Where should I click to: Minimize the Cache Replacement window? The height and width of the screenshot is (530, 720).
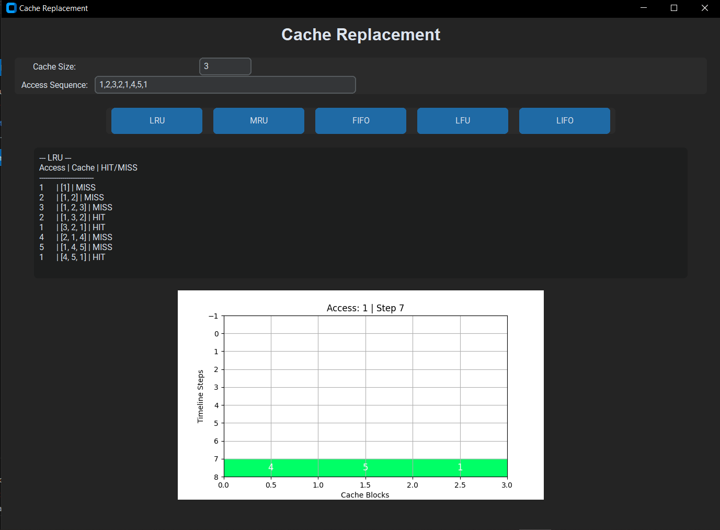(644, 8)
